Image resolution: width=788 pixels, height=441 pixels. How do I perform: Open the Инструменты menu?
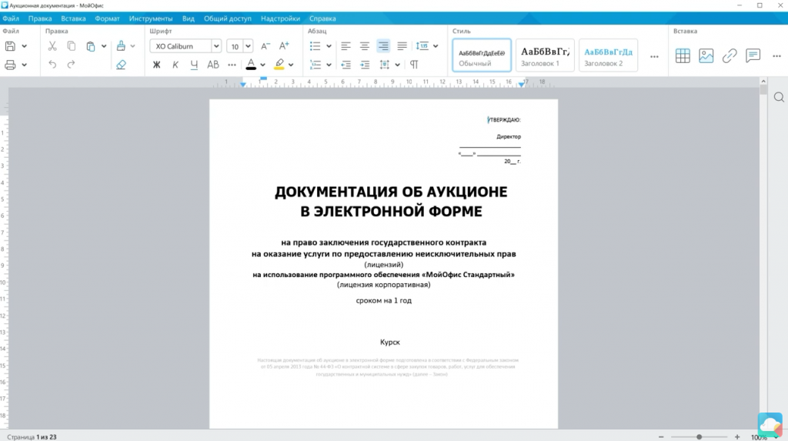[151, 18]
